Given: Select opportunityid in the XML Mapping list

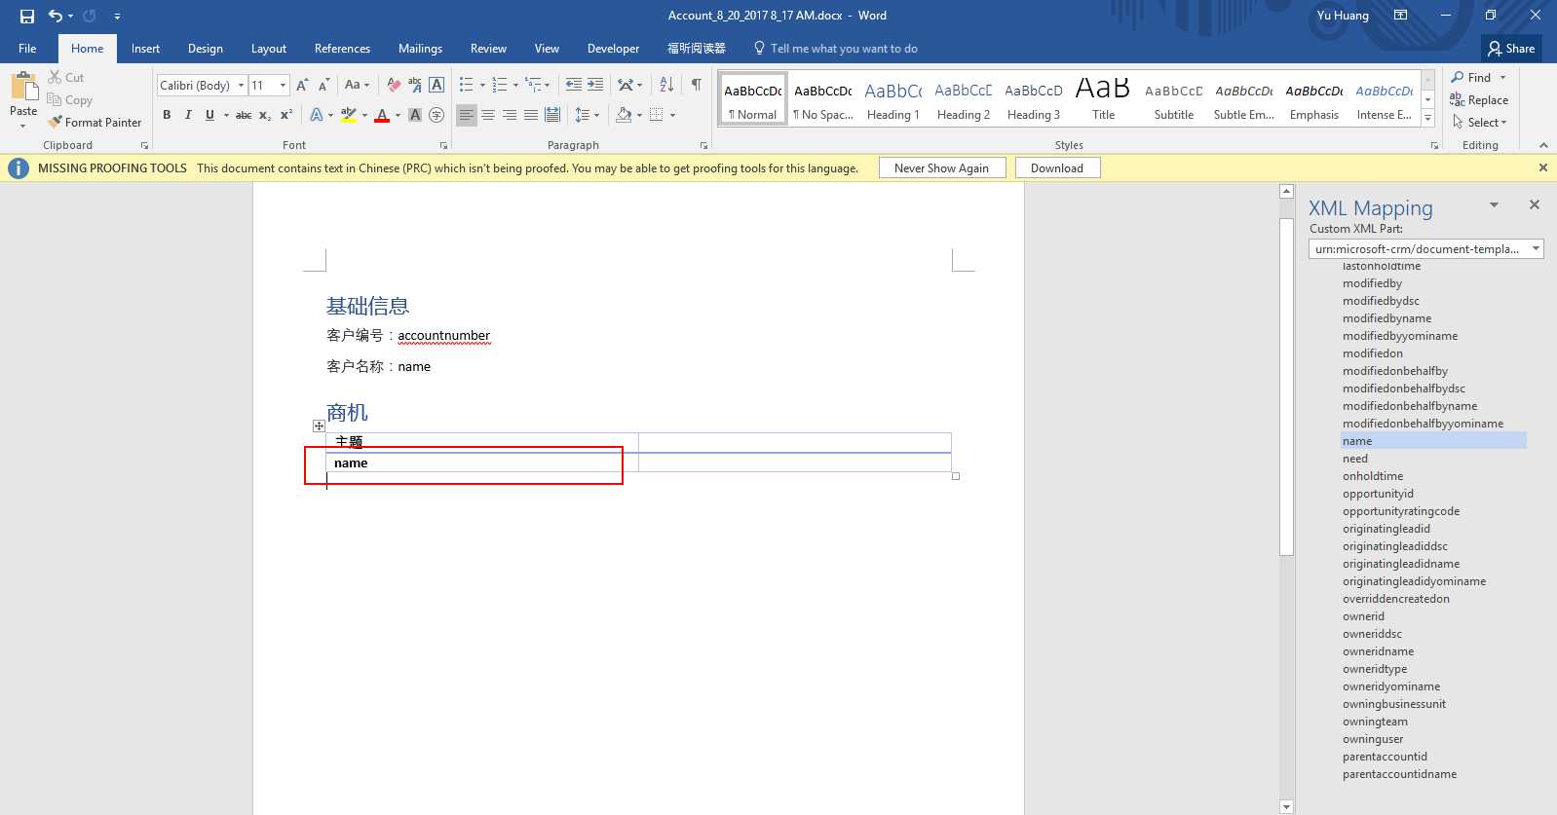Looking at the screenshot, I should pos(1378,494).
